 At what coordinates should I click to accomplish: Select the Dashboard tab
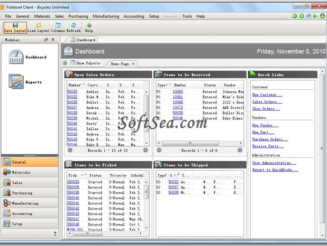click(83, 40)
